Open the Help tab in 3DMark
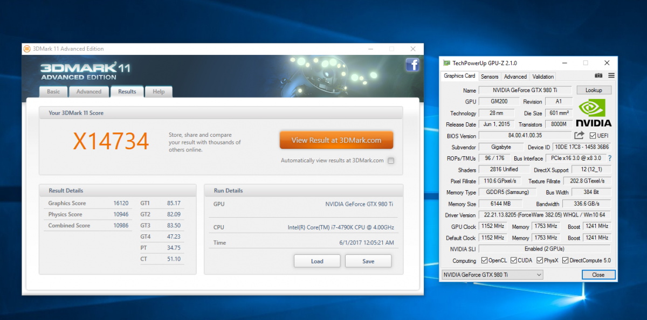Image resolution: width=647 pixels, height=320 pixels. (x=159, y=92)
